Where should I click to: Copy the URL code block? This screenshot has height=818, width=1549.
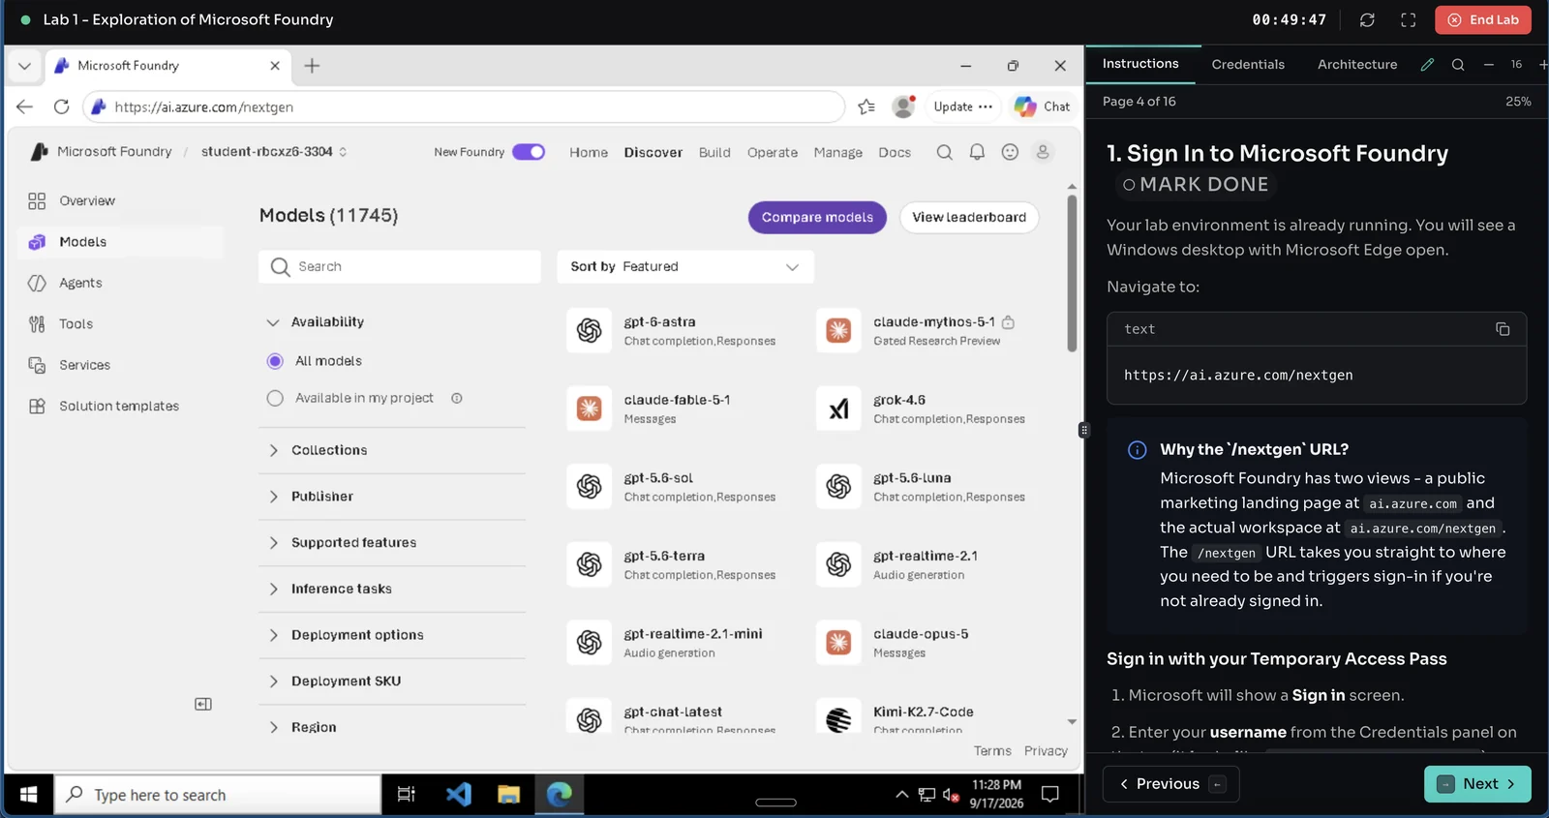coord(1503,329)
